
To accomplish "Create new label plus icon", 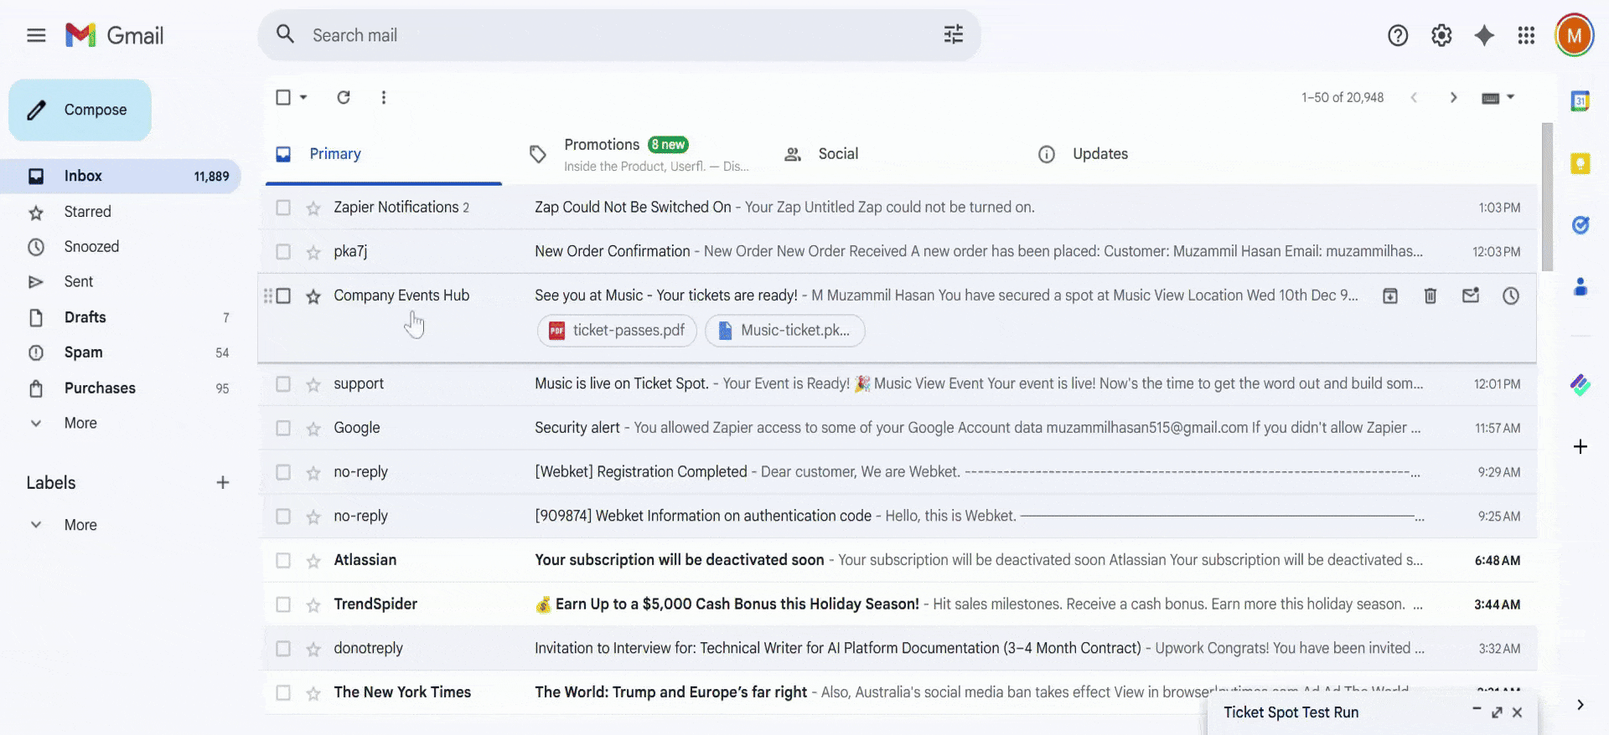I will click(223, 482).
